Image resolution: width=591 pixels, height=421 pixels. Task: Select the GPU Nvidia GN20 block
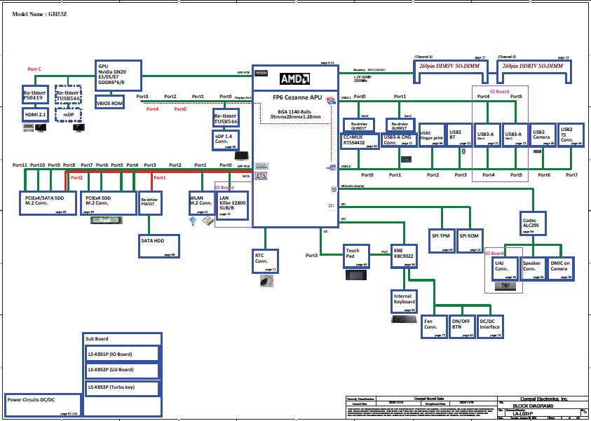pos(118,76)
